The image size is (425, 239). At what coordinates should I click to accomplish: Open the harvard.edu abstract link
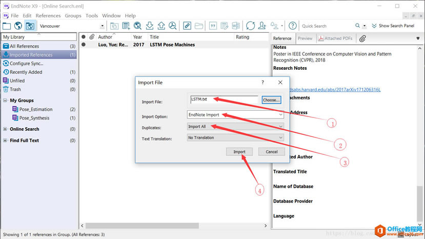(x=335, y=90)
